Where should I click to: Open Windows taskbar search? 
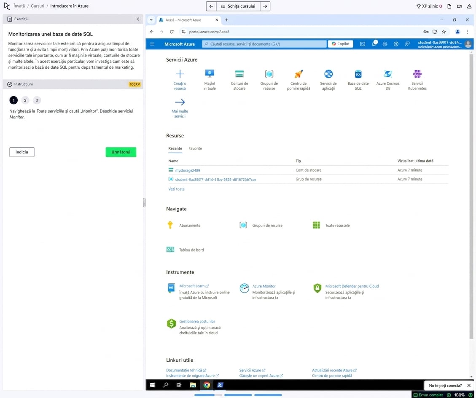[x=165, y=385]
